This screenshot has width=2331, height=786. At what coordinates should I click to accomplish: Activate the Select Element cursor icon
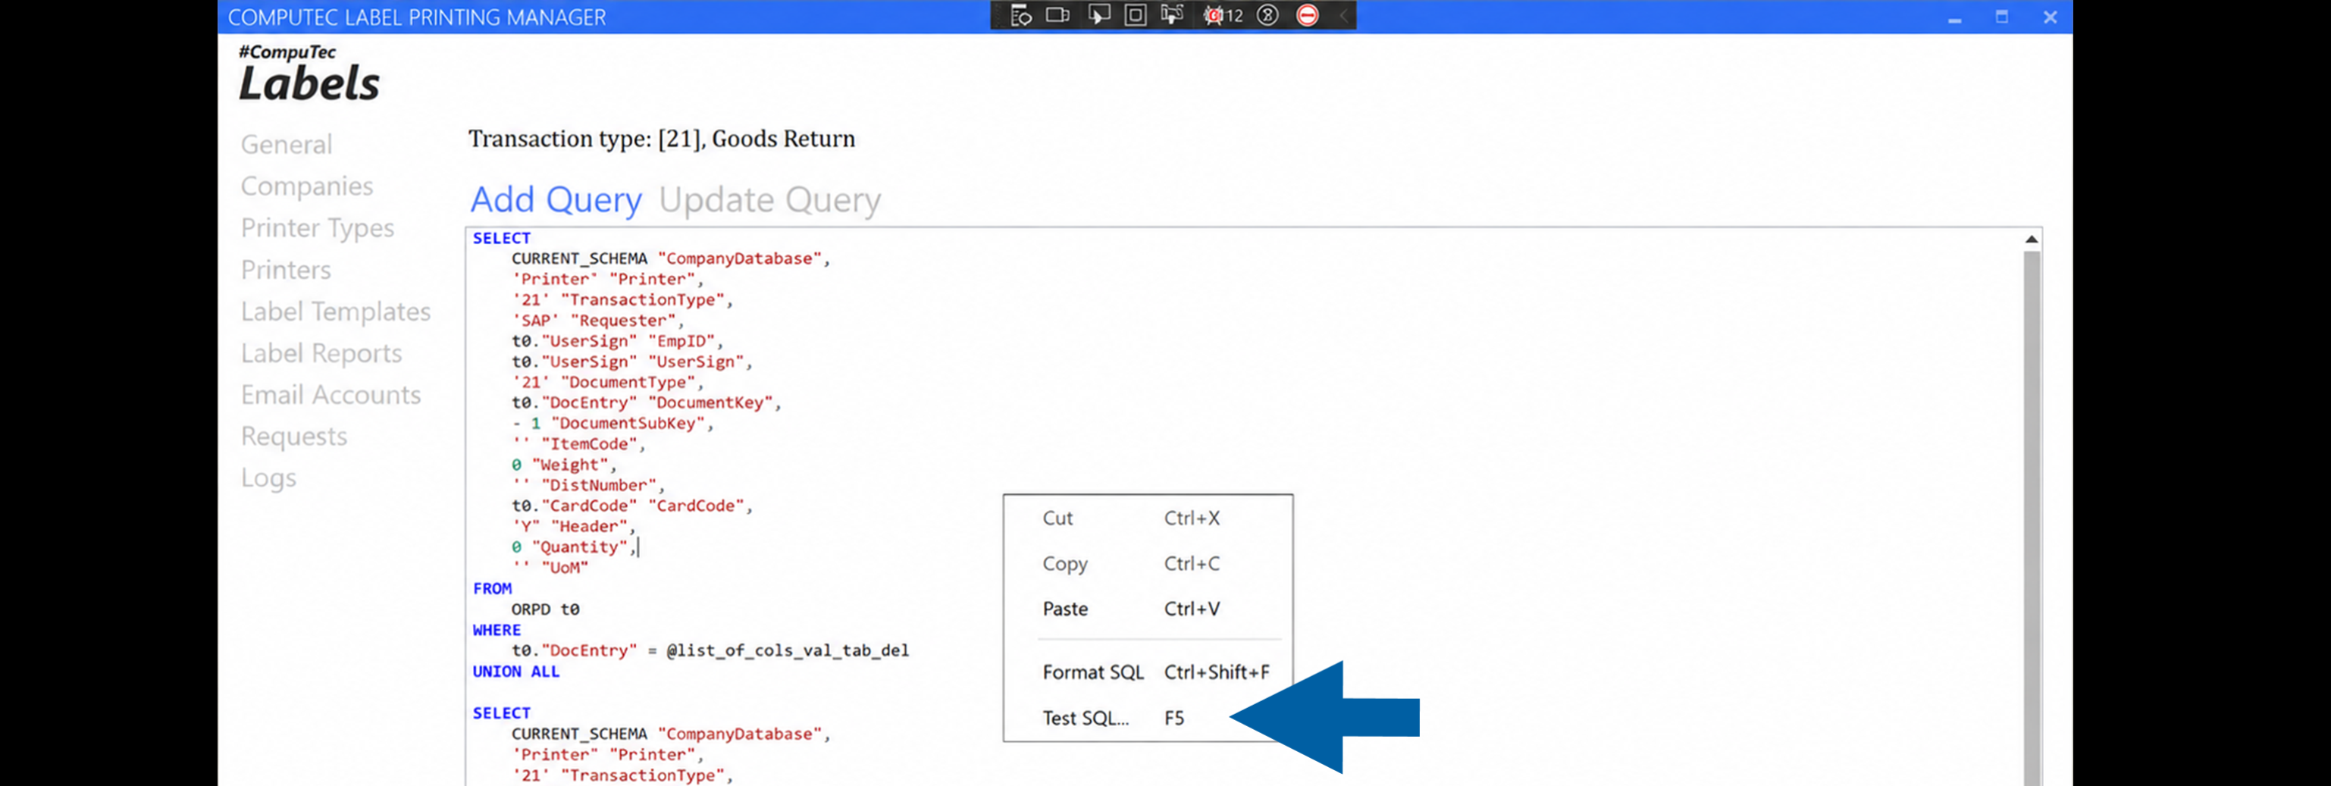pyautogui.click(x=1098, y=15)
